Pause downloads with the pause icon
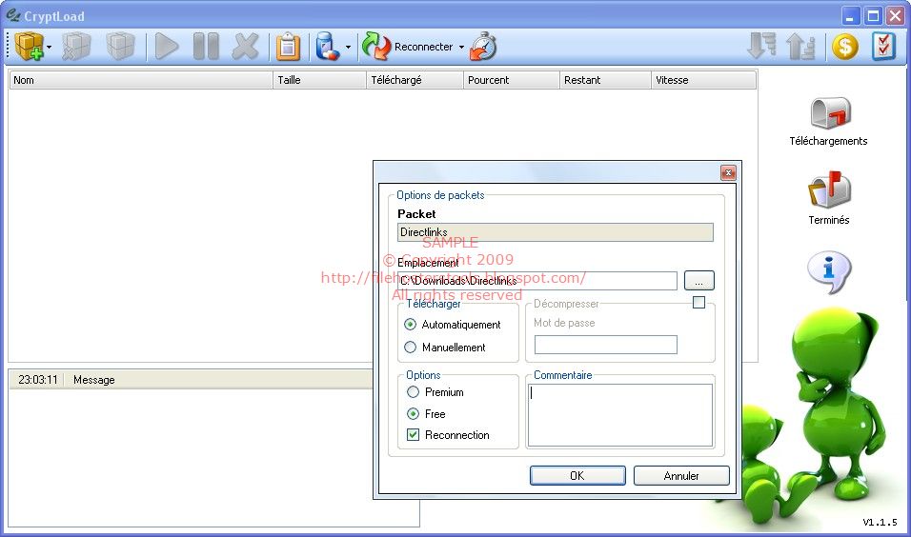This screenshot has height=537, width=911. tap(206, 47)
